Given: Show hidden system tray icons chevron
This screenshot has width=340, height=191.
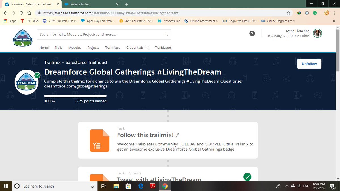Looking at the screenshot, I should (x=287, y=186).
